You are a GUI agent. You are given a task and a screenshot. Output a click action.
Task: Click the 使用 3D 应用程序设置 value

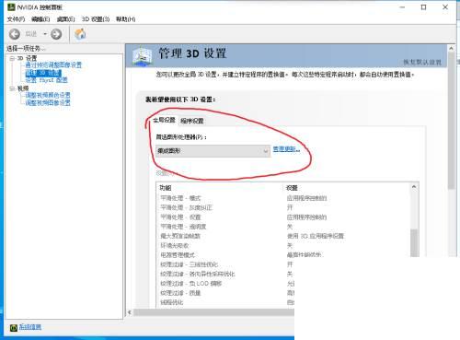pyautogui.click(x=316, y=236)
